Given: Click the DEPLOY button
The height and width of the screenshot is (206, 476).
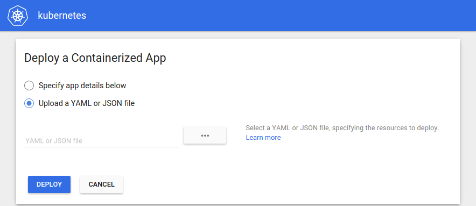Looking at the screenshot, I should click(49, 184).
